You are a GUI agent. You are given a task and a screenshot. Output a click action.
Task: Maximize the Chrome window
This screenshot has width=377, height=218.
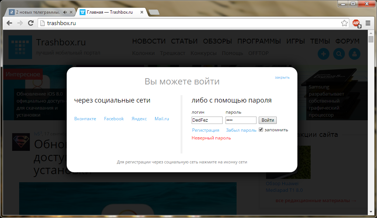[353, 4]
